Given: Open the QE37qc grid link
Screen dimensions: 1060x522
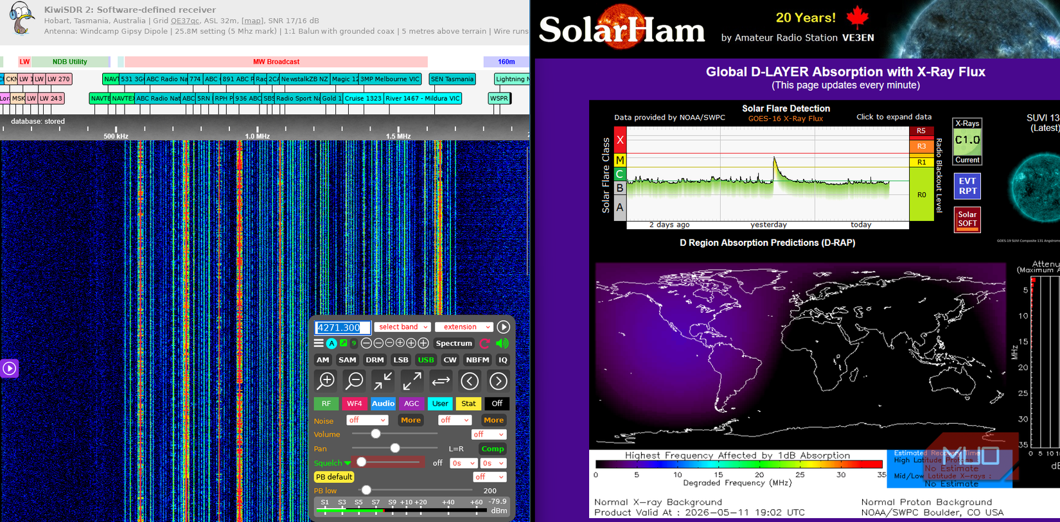Looking at the screenshot, I should coord(185,21).
